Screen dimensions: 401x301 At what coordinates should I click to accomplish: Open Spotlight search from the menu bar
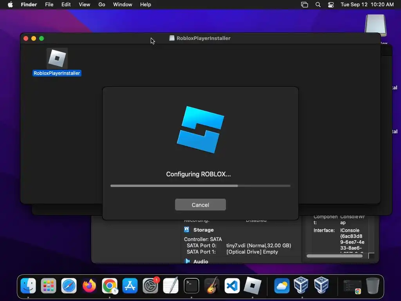318,5
